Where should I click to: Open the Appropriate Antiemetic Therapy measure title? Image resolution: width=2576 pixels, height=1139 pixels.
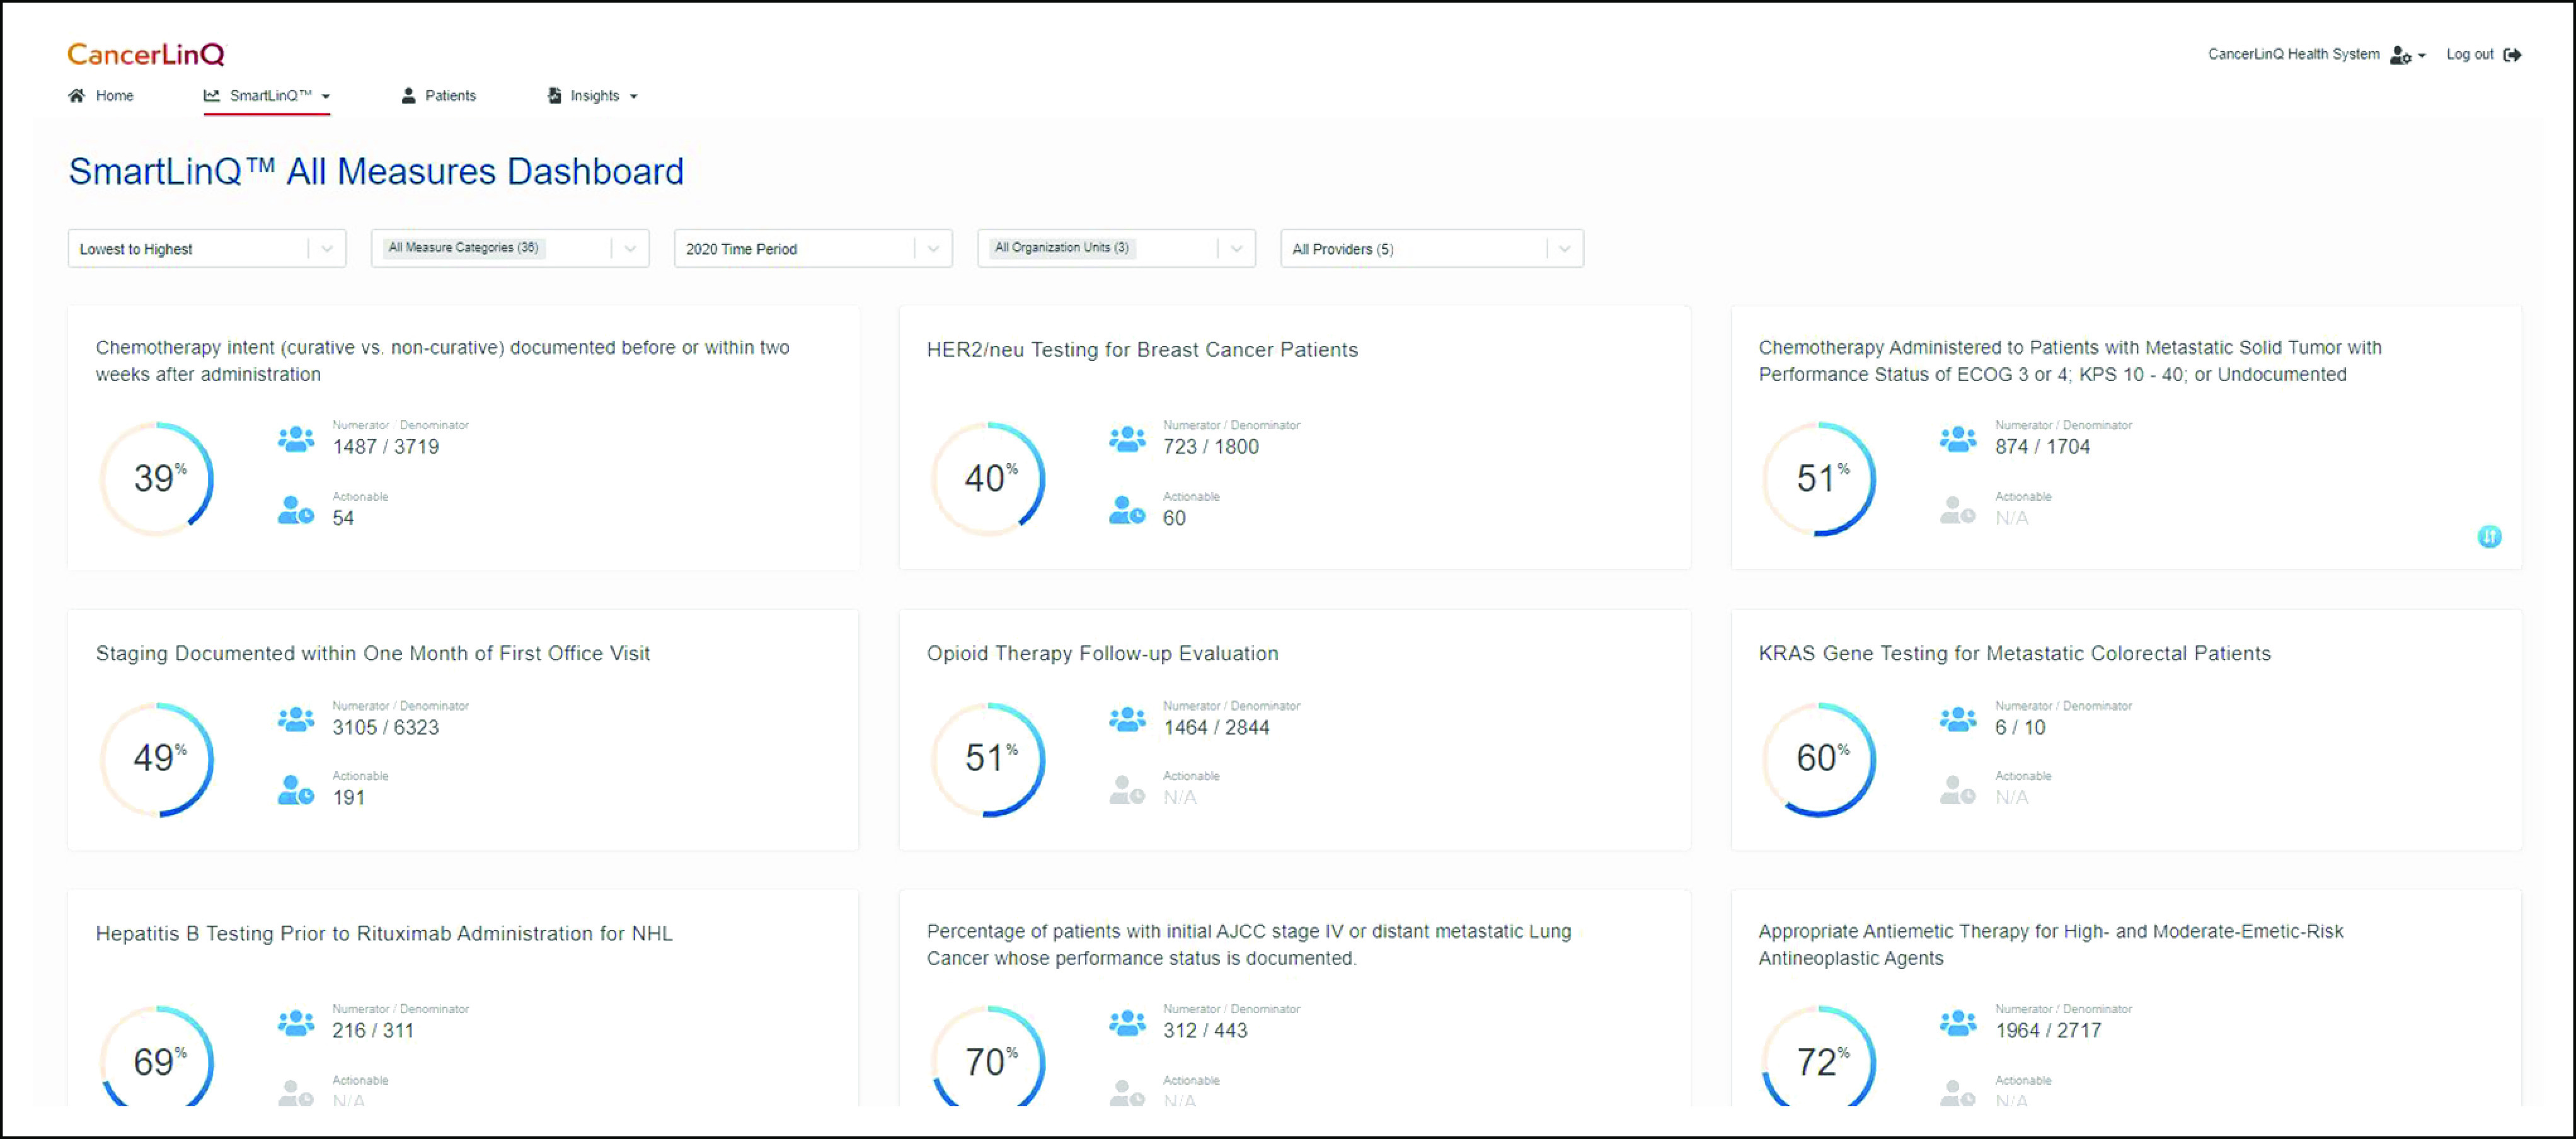(2050, 945)
